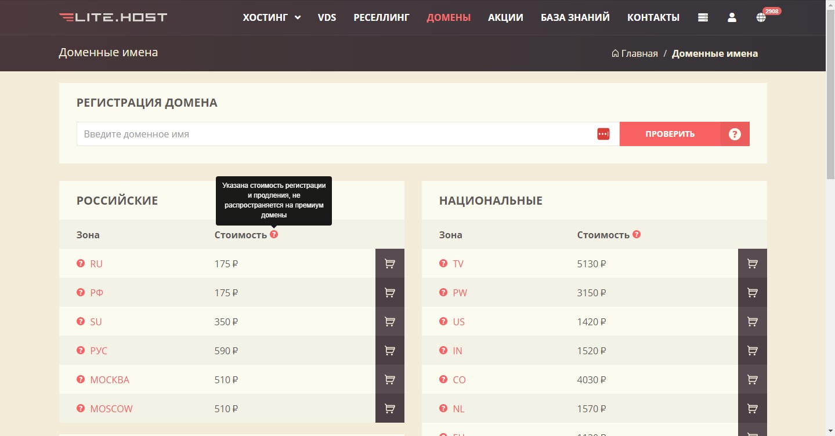Add MOSCOW domain to cart

[x=390, y=408]
